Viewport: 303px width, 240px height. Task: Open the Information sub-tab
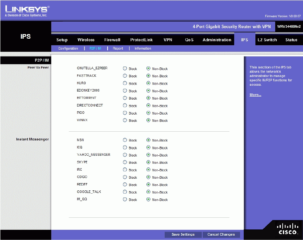tap(143, 49)
